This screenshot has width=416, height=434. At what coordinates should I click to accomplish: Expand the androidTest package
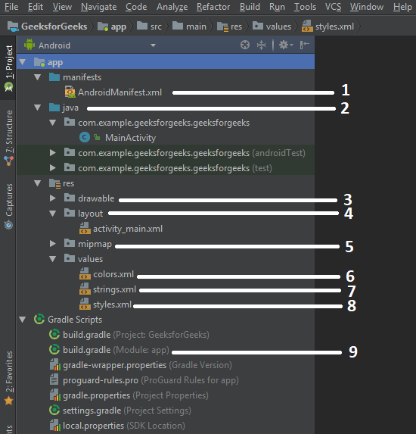(x=53, y=153)
